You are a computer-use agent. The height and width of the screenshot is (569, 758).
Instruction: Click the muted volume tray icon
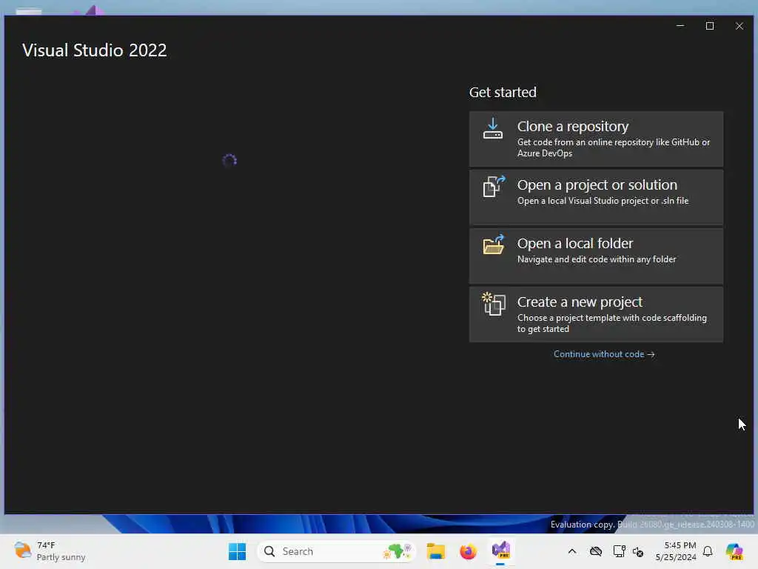pyautogui.click(x=638, y=552)
